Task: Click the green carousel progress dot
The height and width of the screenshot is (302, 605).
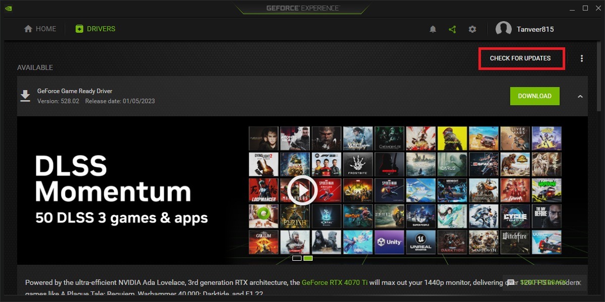Action: (308, 258)
